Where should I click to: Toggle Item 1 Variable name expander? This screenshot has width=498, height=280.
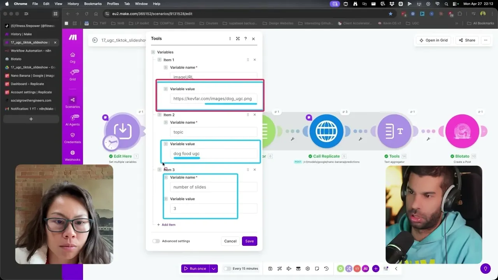point(166,67)
